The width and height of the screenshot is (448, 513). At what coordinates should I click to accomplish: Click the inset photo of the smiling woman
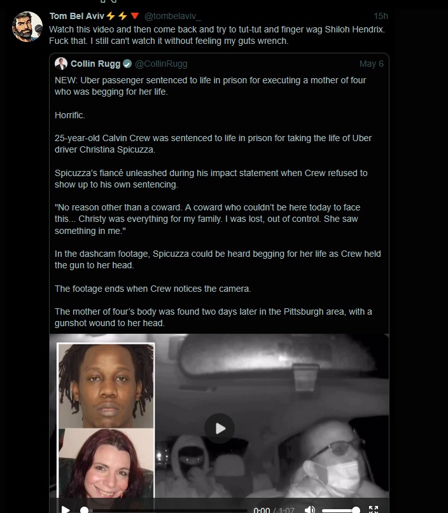(106, 463)
